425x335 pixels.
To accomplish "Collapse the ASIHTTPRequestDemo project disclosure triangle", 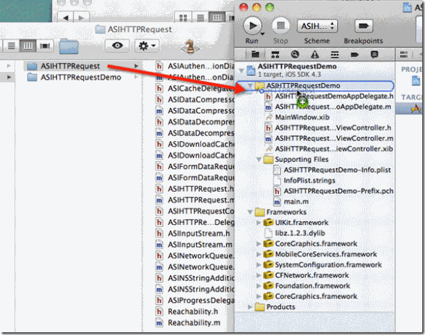I will tap(241, 71).
